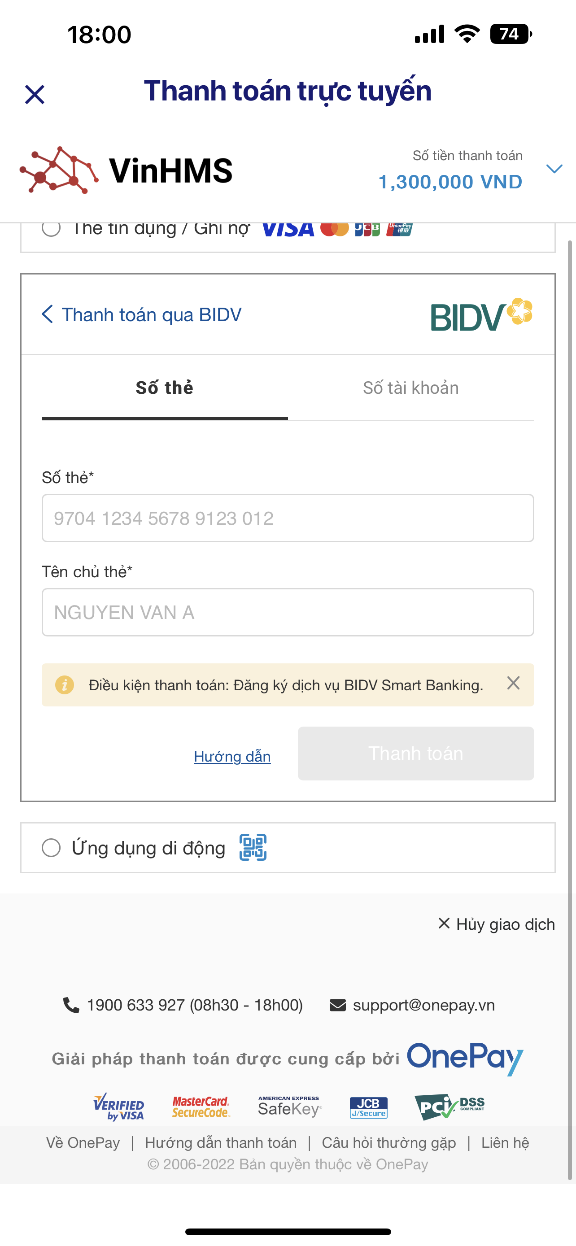Select the Ứng dụng di động radio button
Viewport: 576px width, 1246px height.
point(51,848)
